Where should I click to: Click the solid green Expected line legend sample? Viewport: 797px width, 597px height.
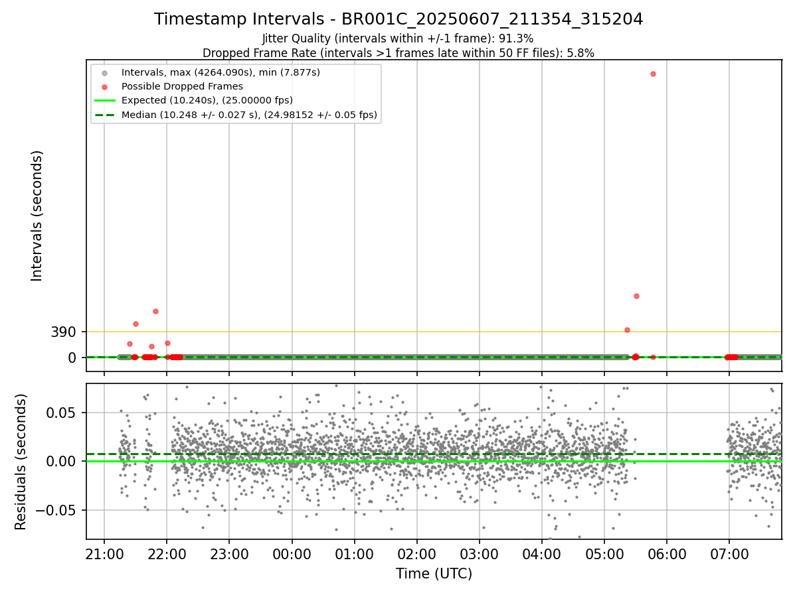point(105,100)
